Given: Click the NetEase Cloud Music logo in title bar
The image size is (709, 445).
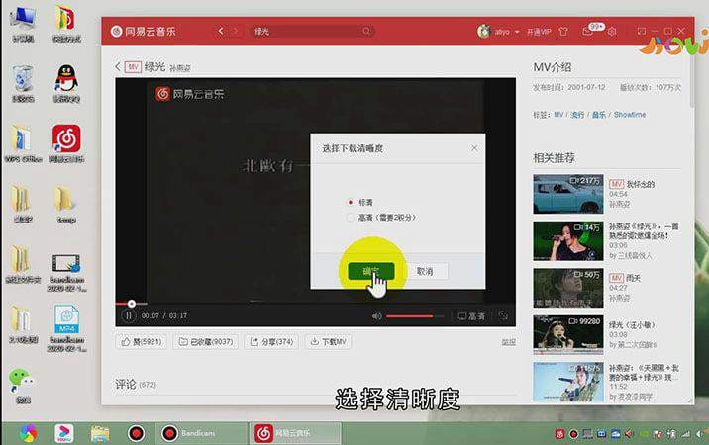Looking at the screenshot, I should click(x=143, y=32).
